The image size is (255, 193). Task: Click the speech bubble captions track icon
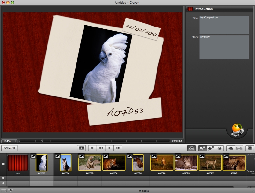3,178
